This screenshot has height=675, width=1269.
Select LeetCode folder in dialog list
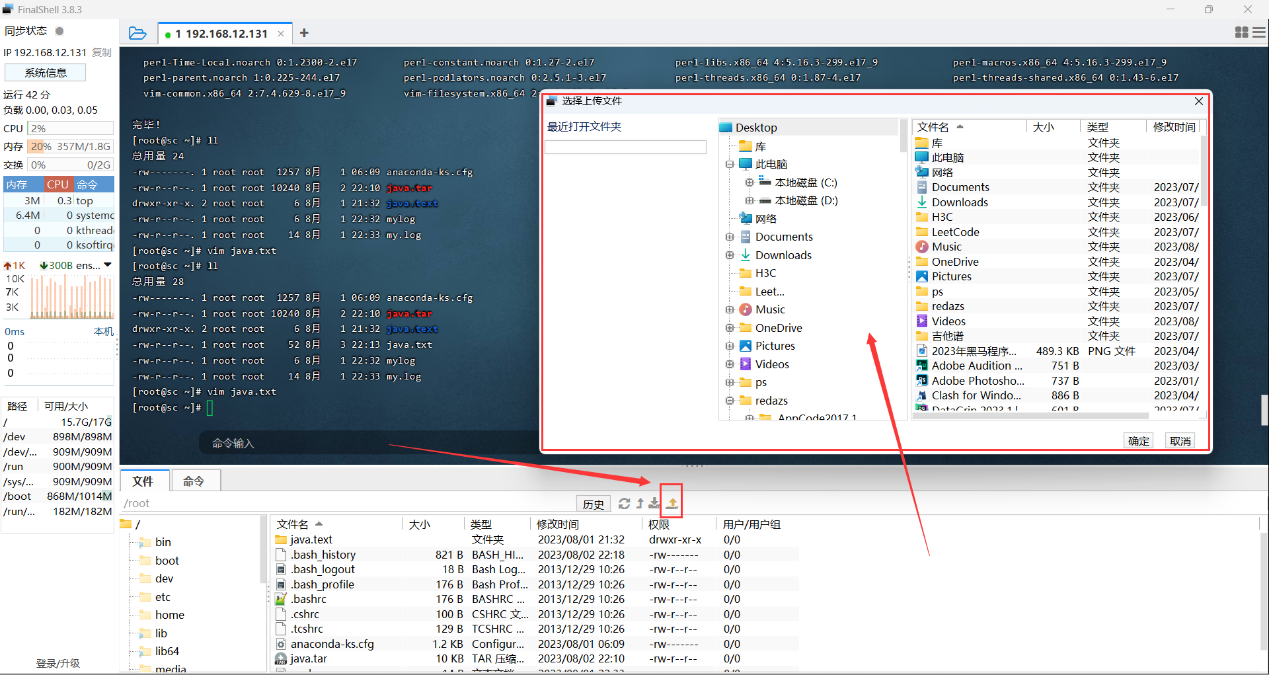tap(948, 232)
